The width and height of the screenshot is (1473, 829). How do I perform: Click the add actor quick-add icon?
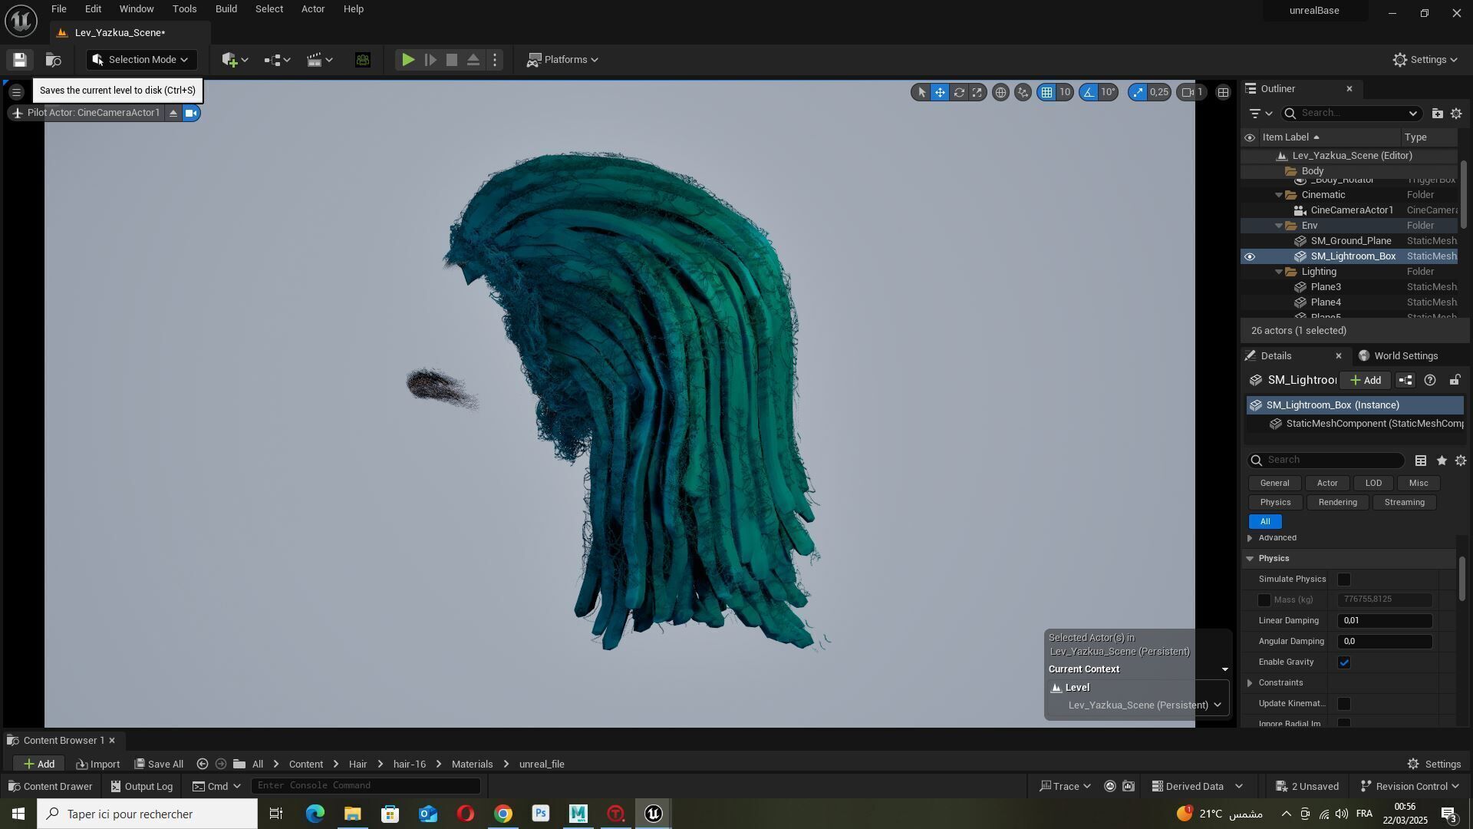click(x=235, y=60)
